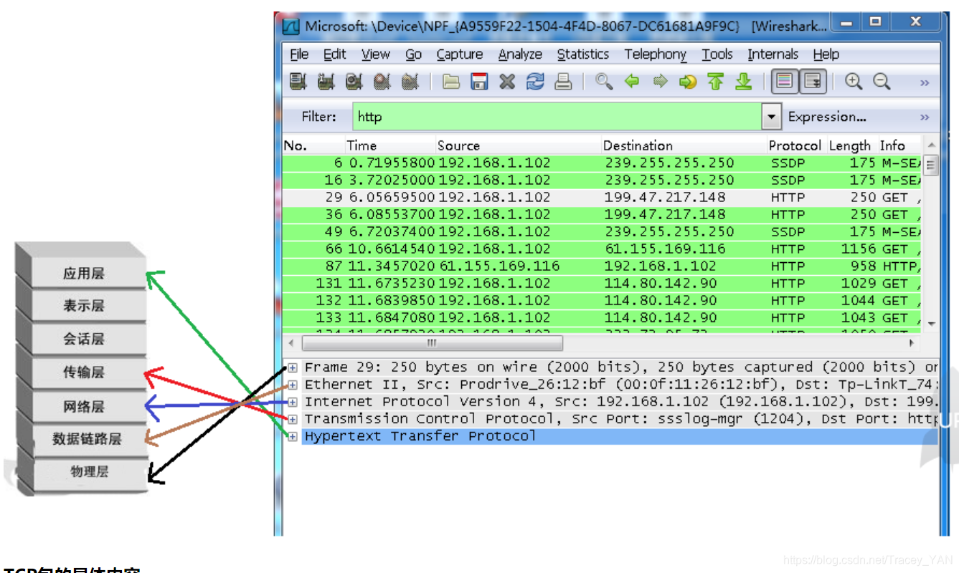The width and height of the screenshot is (959, 573).
Task: Expand the Ethernet II tree node
Action: pyautogui.click(x=293, y=385)
